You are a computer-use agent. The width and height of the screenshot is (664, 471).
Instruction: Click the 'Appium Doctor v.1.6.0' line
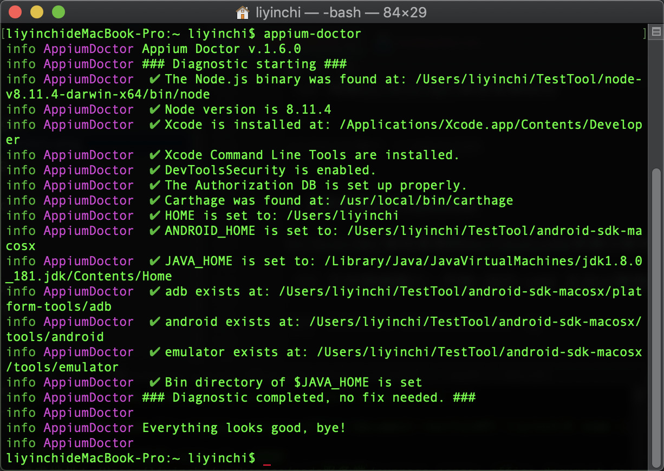click(222, 49)
